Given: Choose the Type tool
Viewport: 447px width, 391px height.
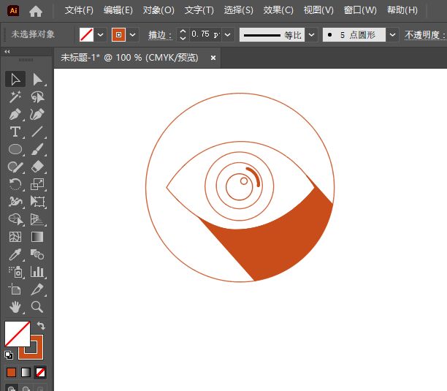Looking at the screenshot, I should (x=15, y=132).
